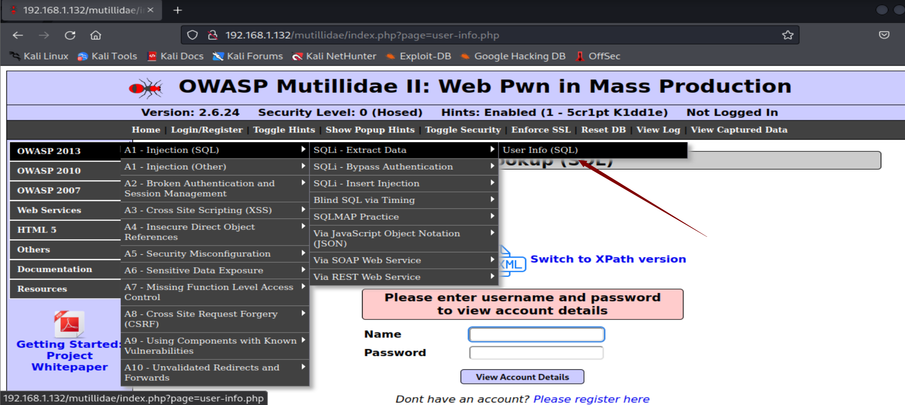Click the shield tracking protection icon
The height and width of the screenshot is (405, 905).
click(192, 35)
